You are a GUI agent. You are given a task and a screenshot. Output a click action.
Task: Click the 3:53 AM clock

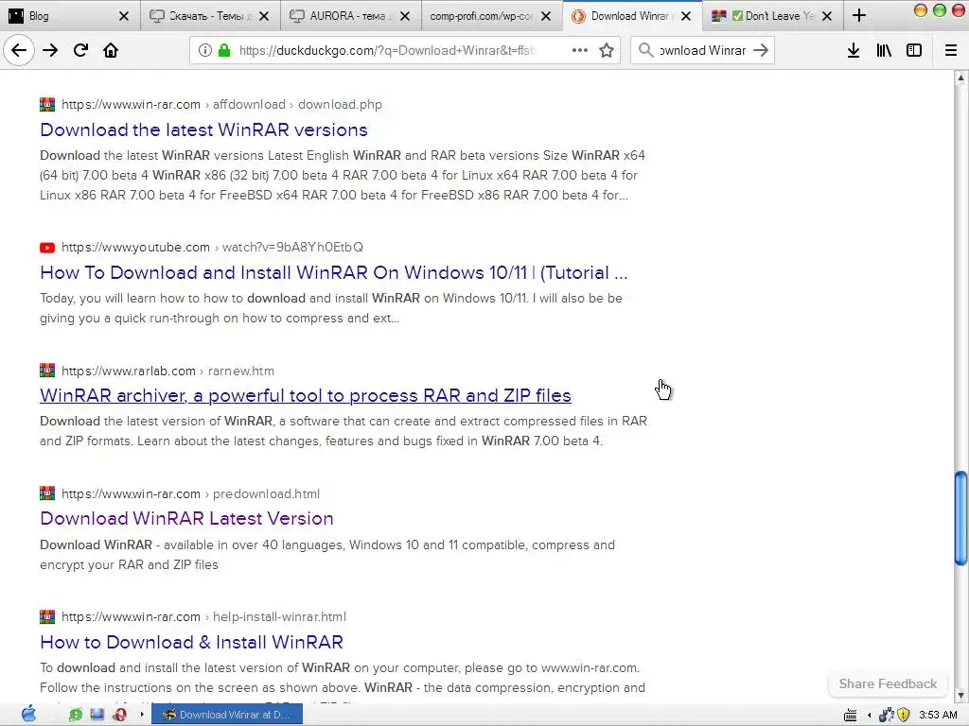[x=938, y=715]
